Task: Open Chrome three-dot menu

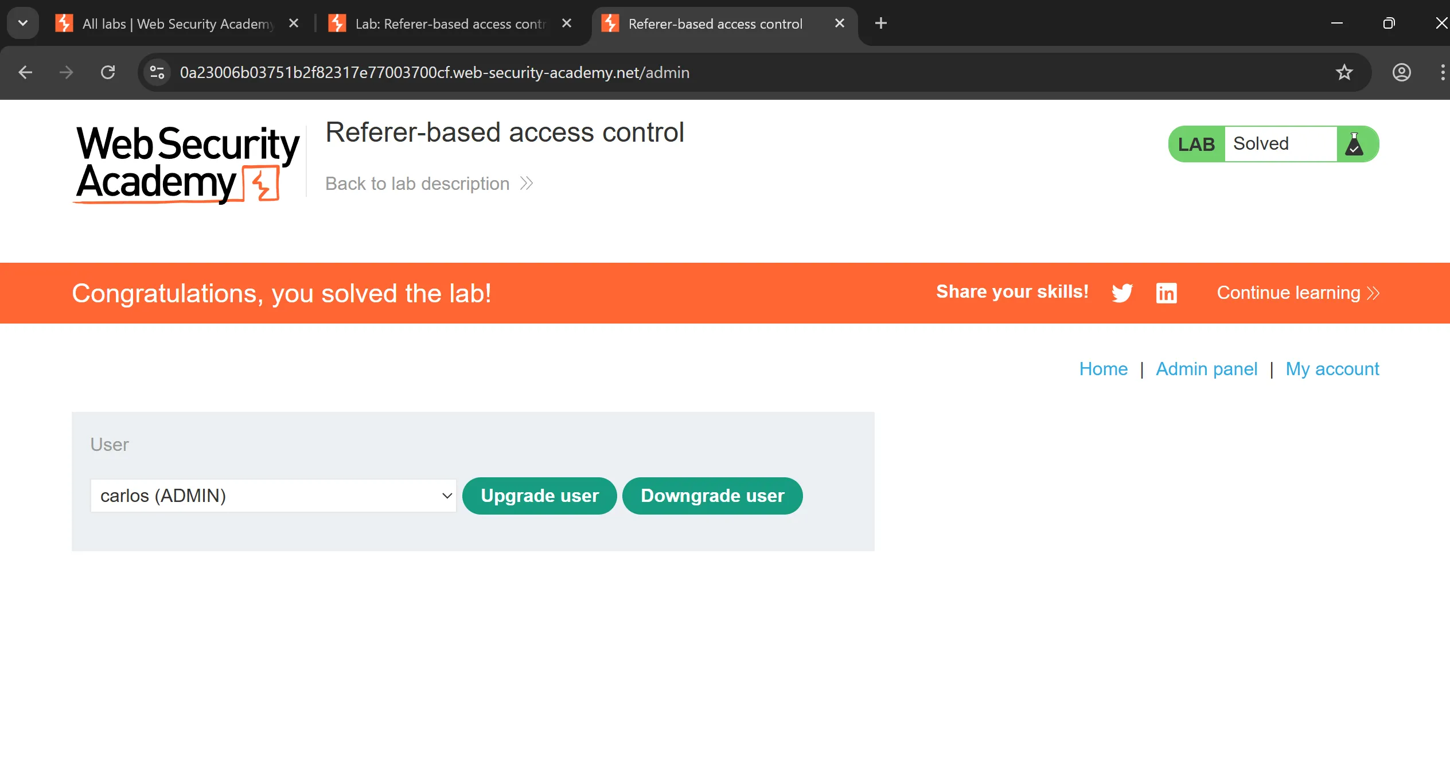Action: (x=1442, y=73)
